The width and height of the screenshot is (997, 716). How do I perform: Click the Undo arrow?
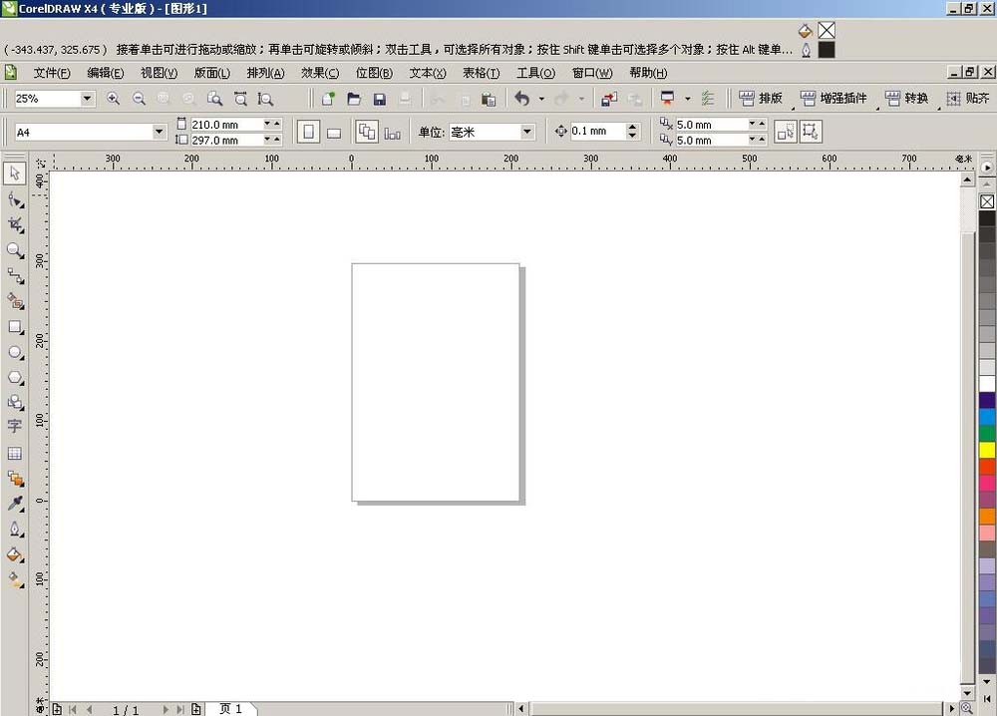(522, 99)
